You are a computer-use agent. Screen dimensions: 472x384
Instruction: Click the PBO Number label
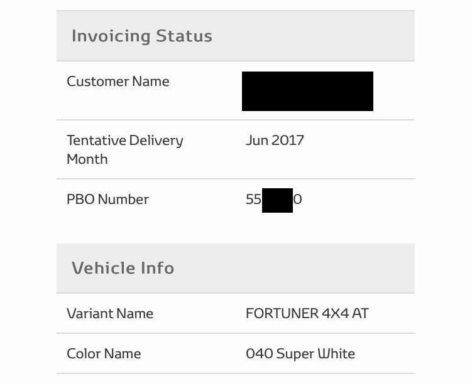coord(107,199)
